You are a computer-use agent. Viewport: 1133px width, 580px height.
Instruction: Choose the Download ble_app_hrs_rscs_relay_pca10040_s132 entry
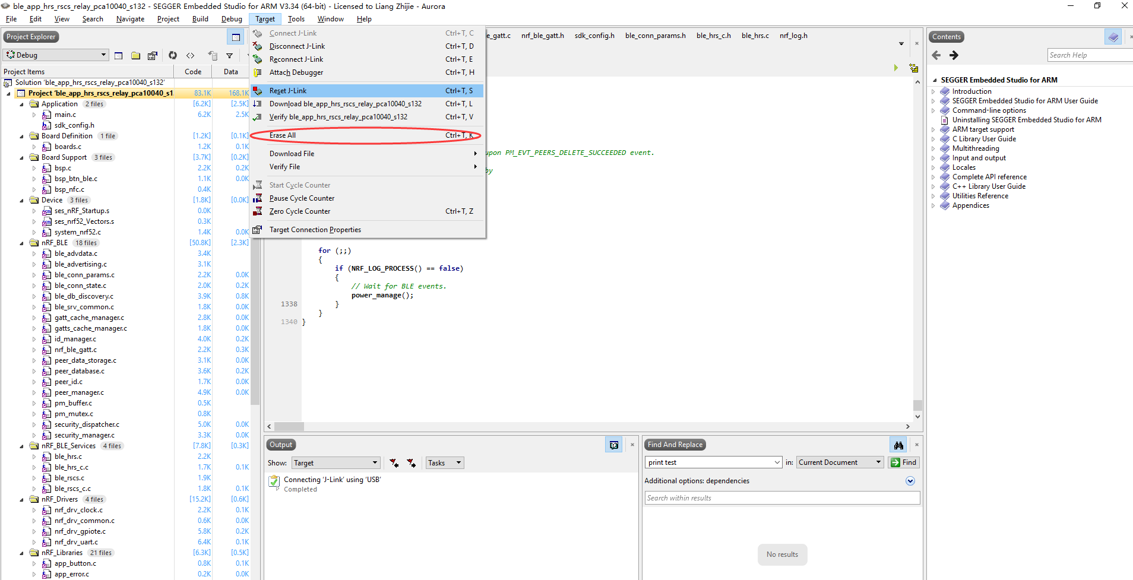click(367, 104)
